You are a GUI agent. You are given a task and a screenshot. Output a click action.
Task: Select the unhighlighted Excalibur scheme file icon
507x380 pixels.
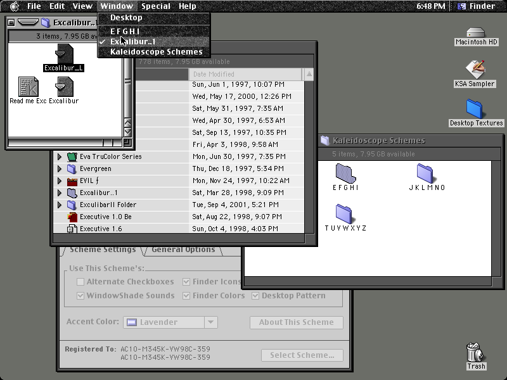[64, 87]
